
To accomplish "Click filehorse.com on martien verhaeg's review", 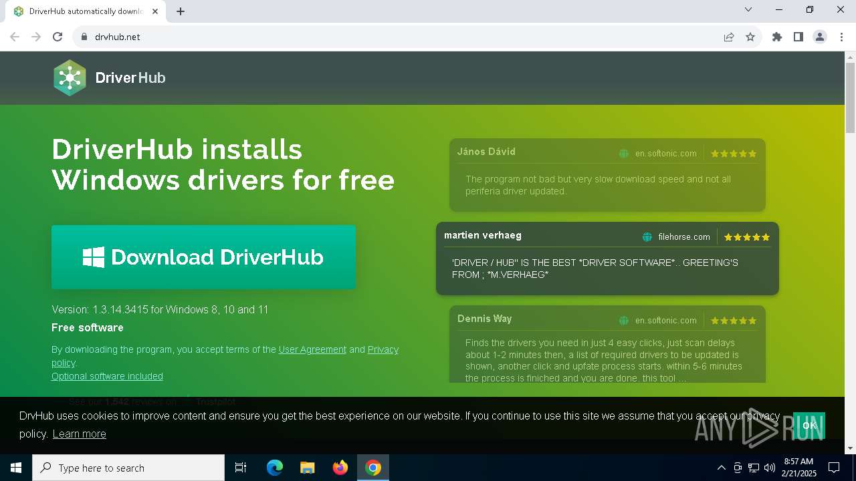I will [684, 237].
